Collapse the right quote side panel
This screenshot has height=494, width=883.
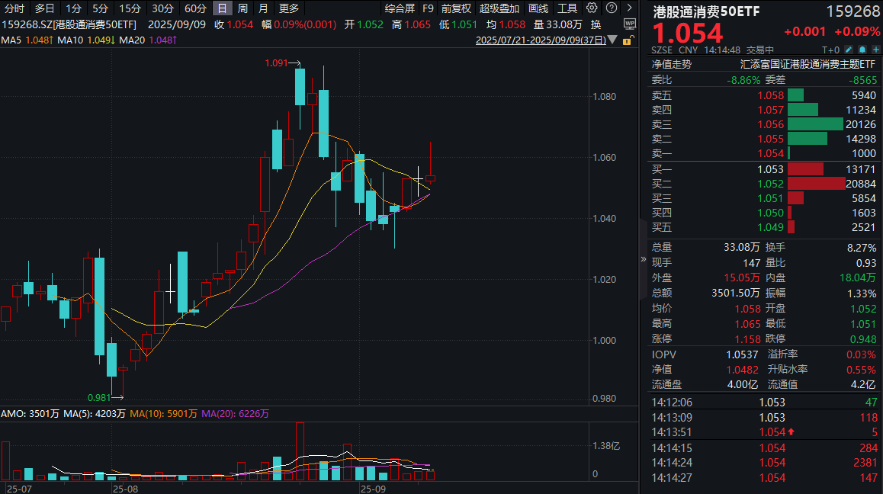(643, 258)
